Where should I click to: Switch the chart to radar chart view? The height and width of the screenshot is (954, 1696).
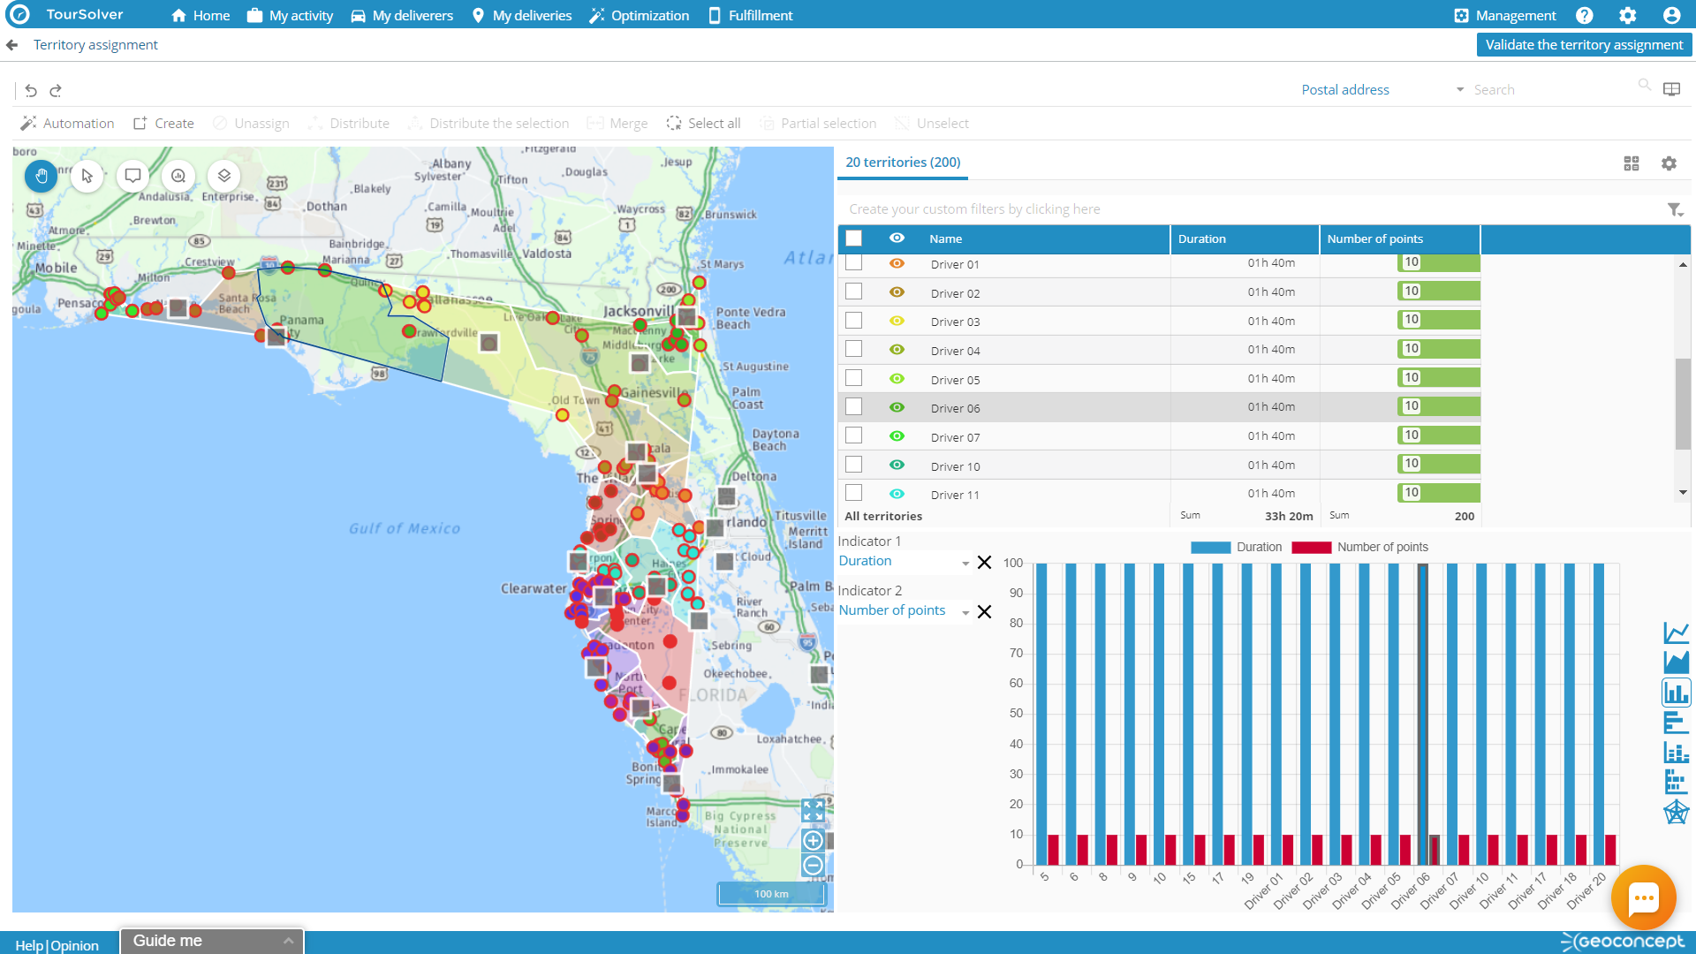point(1676,811)
